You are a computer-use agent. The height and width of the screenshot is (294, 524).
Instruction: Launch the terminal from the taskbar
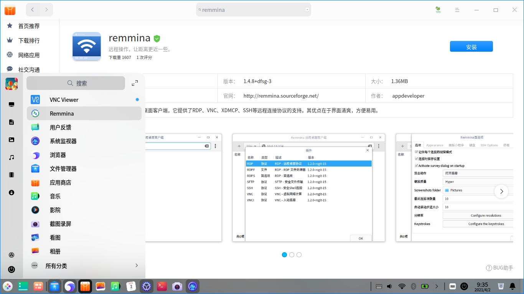click(162, 286)
